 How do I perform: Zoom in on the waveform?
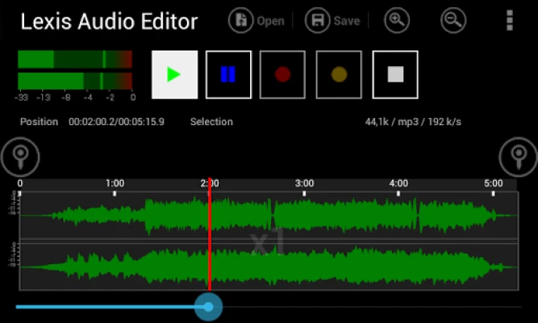click(397, 21)
